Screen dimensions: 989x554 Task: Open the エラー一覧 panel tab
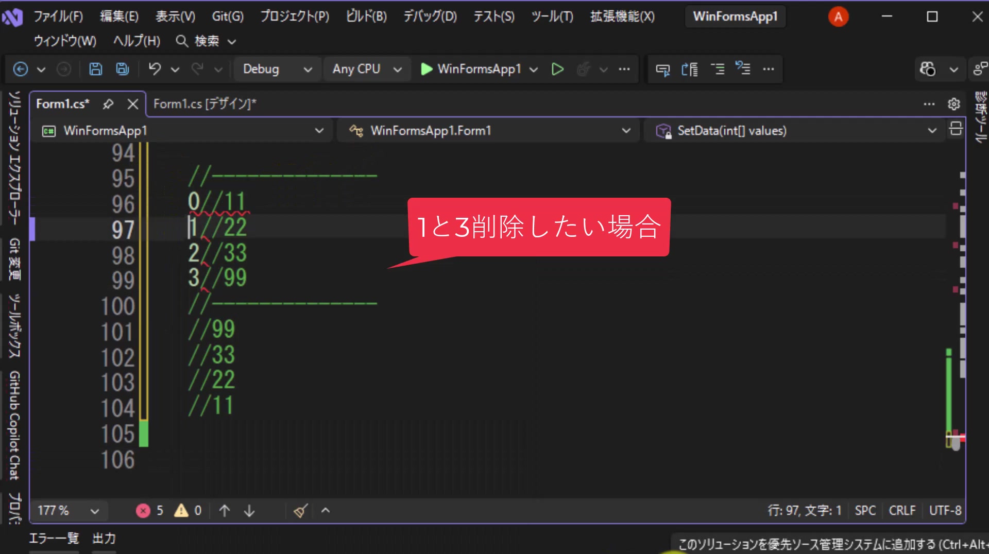[54, 538]
